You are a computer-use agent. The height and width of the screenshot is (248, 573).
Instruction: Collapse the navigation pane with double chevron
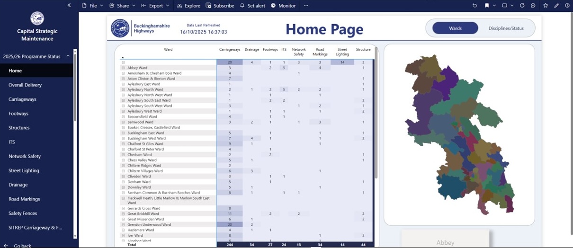point(69,5)
